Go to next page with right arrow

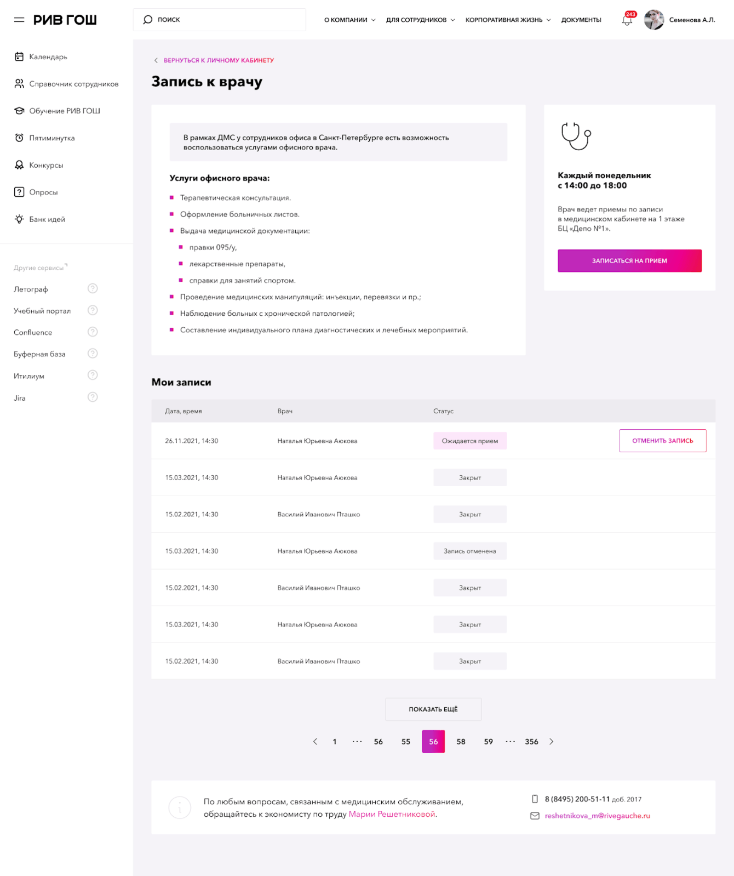(552, 742)
